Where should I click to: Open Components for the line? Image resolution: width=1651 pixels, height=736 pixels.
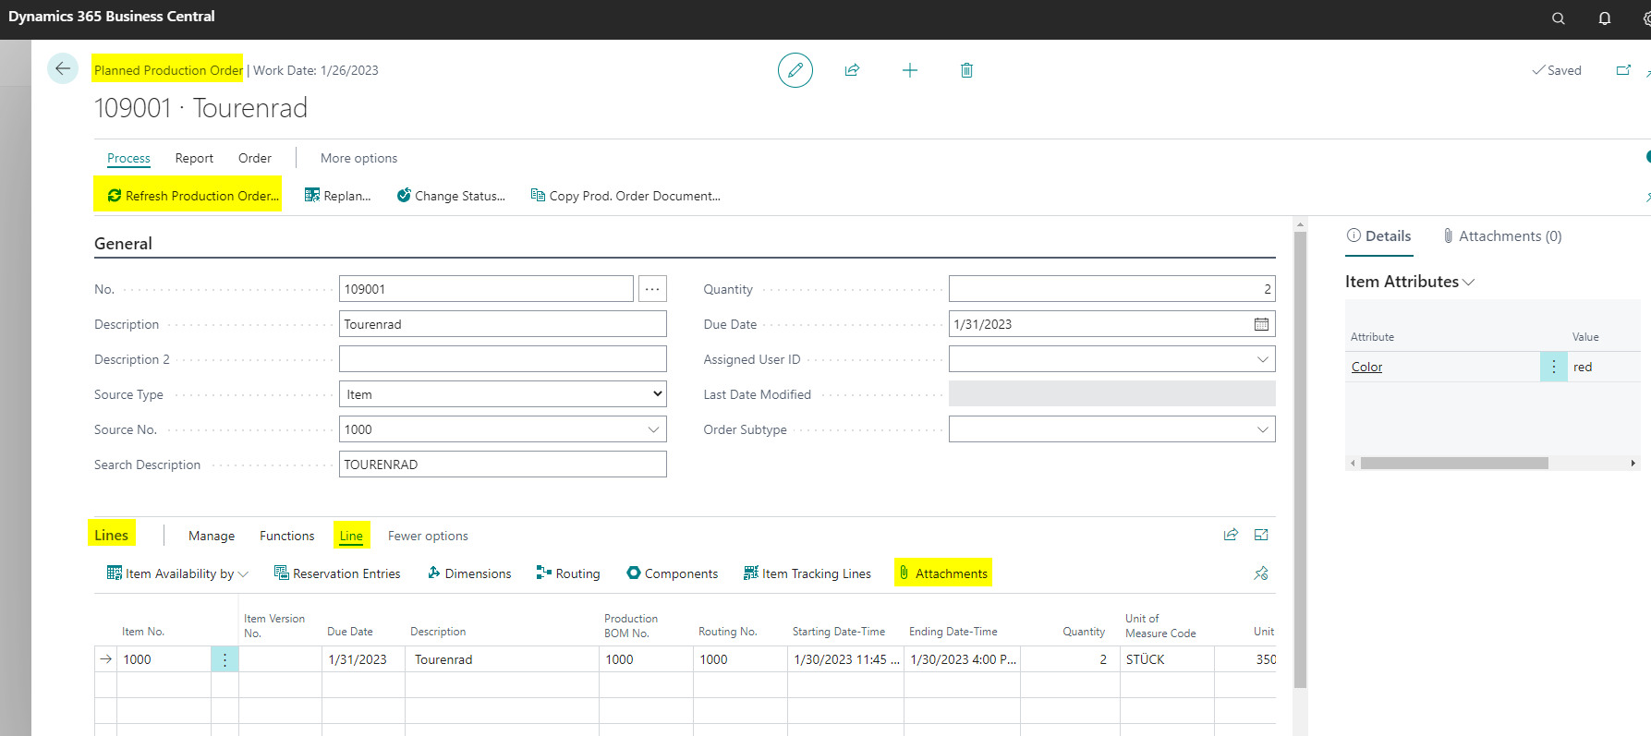(x=672, y=573)
